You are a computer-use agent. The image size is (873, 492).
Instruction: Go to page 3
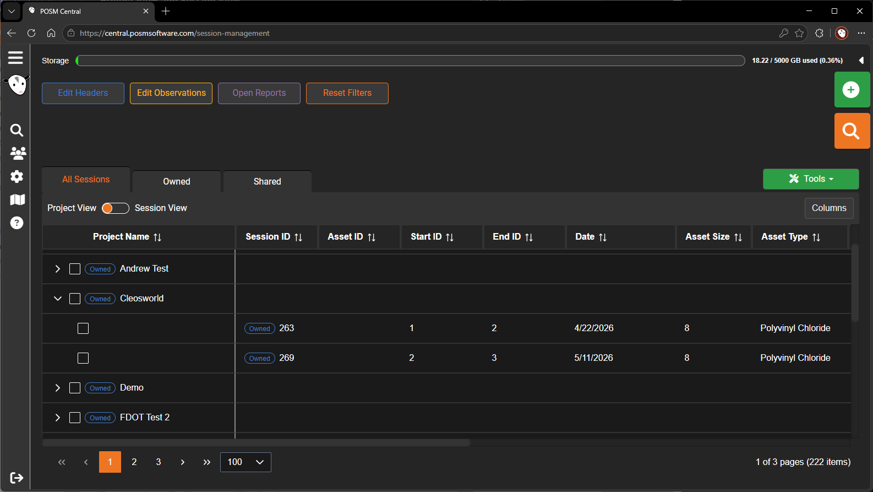coord(159,462)
